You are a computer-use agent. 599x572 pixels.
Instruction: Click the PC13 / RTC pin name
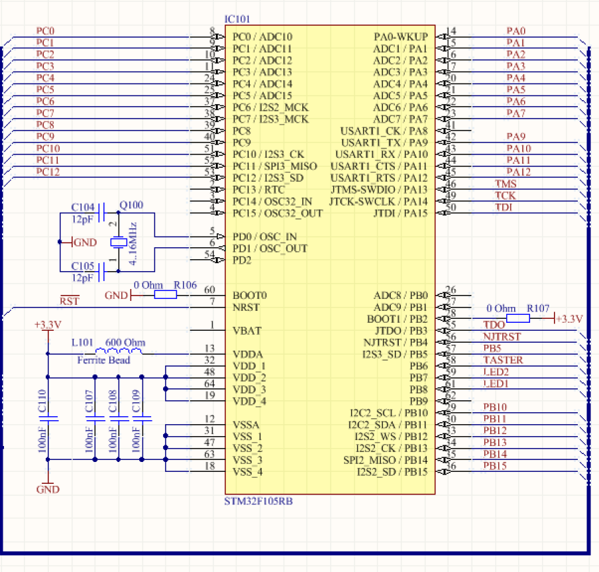pyautogui.click(x=258, y=190)
